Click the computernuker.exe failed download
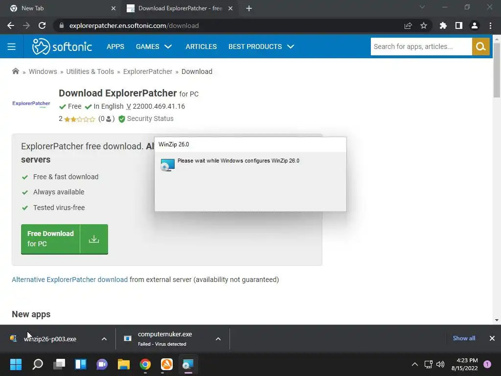This screenshot has width=501, height=376. coord(165,339)
